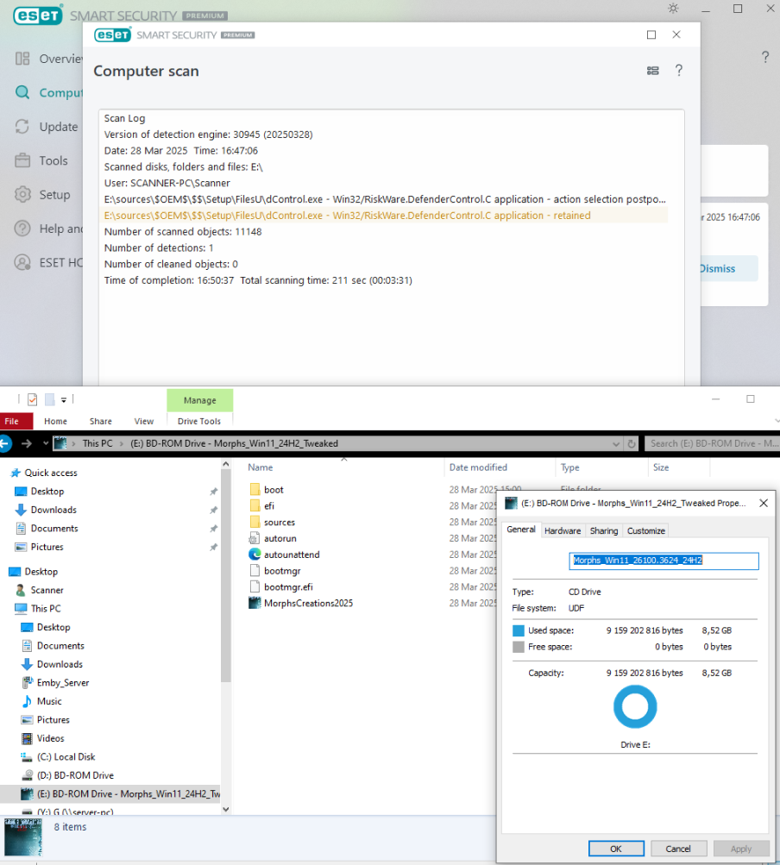The height and width of the screenshot is (865, 780).
Task: Click OK in the drive Properties dialog
Action: 616,849
